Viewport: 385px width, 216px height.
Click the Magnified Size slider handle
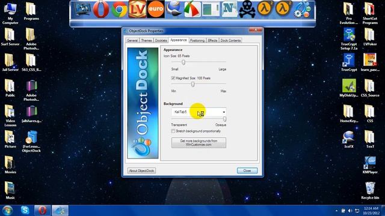pyautogui.click(x=192, y=85)
